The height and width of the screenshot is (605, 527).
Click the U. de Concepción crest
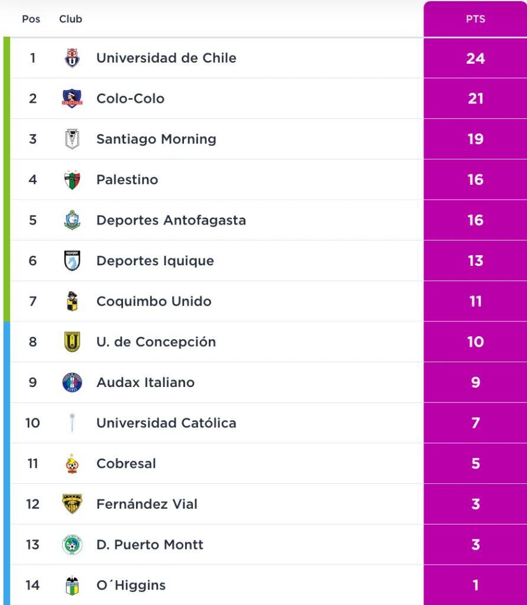point(72,342)
